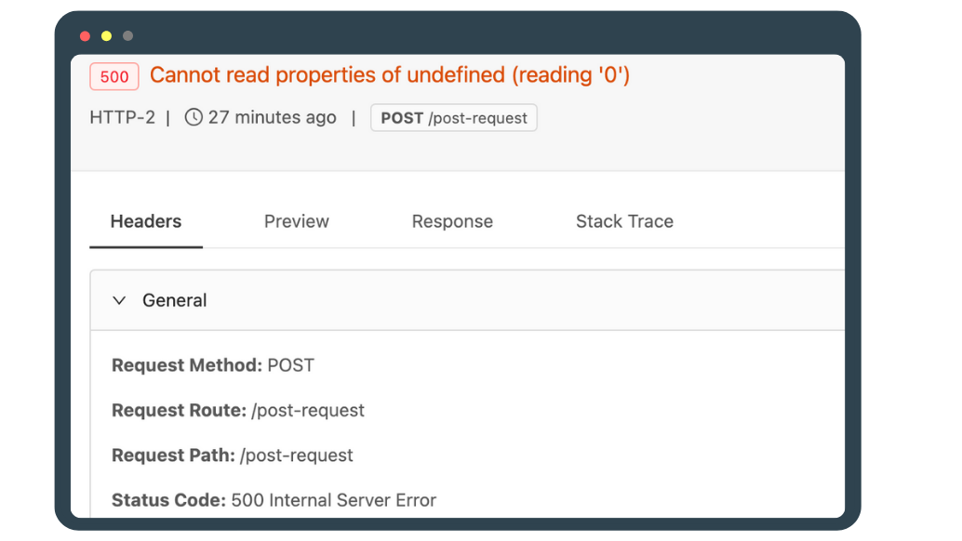Click the gray window dot
Viewport: 962px width, 541px height.
127,36
